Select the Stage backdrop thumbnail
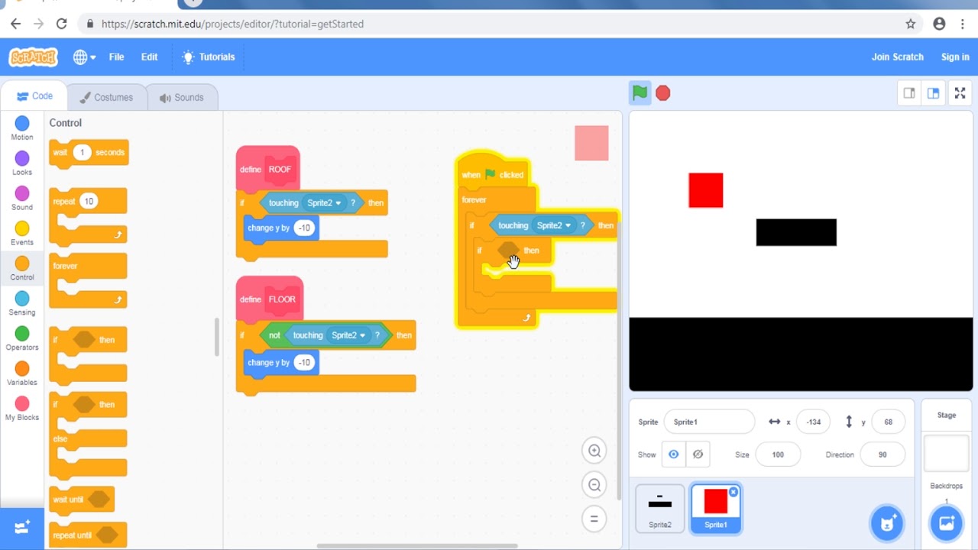 tap(946, 454)
